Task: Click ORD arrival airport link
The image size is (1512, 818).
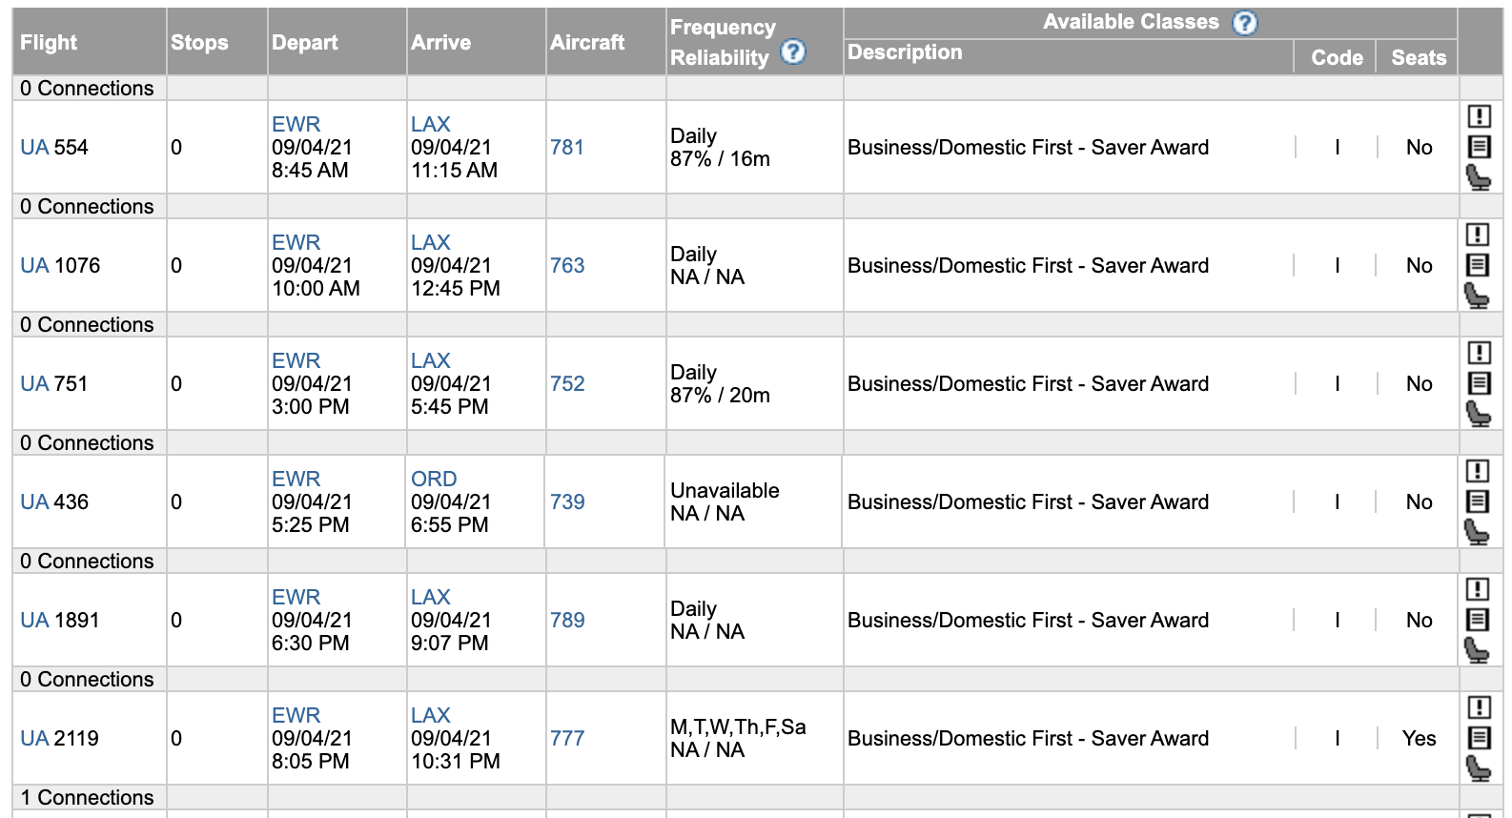Action: (x=434, y=479)
